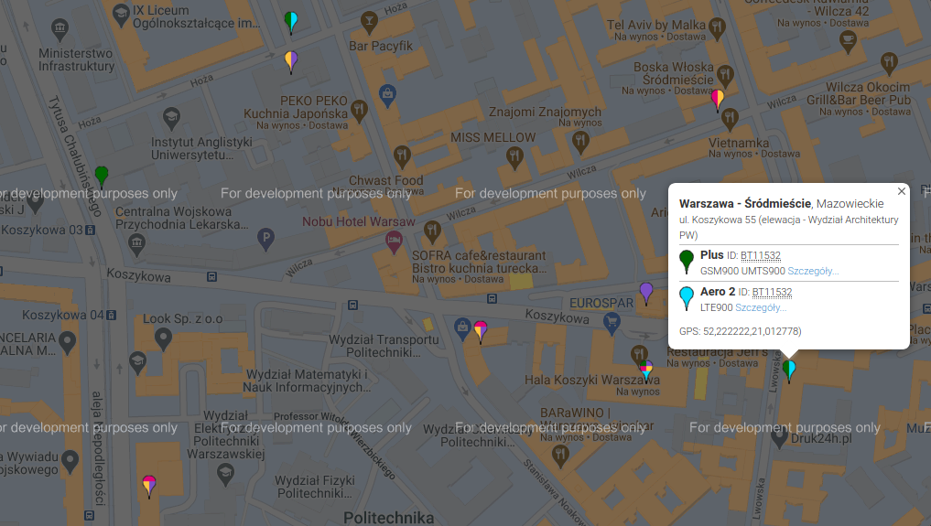Click the Znajomi Znajomych restaurant icon
Image resolution: width=931 pixels, height=526 pixels.
click(580, 143)
